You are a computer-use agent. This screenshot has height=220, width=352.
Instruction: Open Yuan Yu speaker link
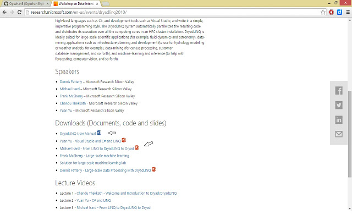(66, 111)
